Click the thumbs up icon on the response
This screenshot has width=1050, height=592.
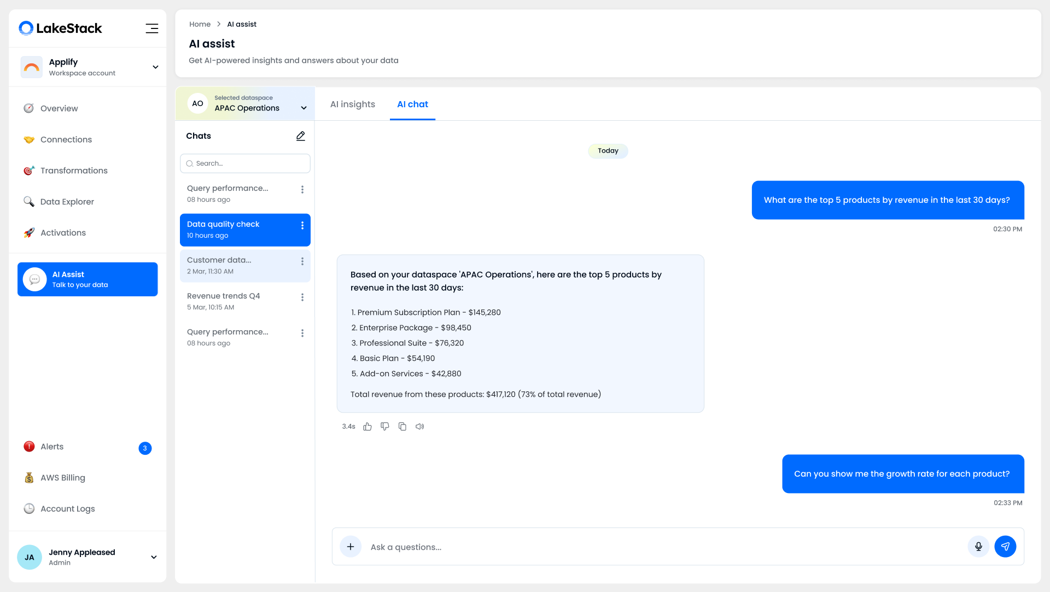pos(367,426)
